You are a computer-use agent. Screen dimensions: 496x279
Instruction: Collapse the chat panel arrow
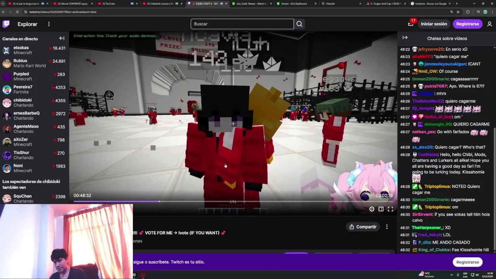tap(405, 38)
